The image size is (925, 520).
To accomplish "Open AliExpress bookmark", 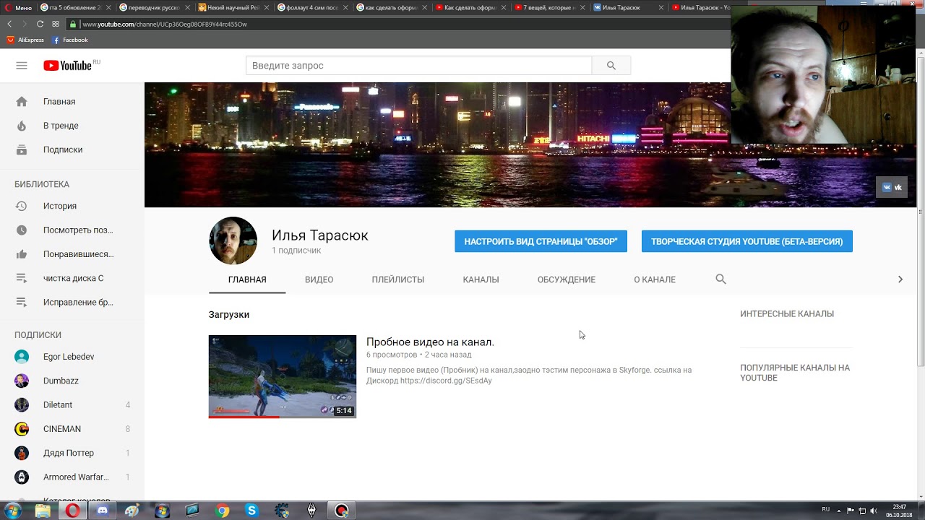I will click(x=26, y=40).
